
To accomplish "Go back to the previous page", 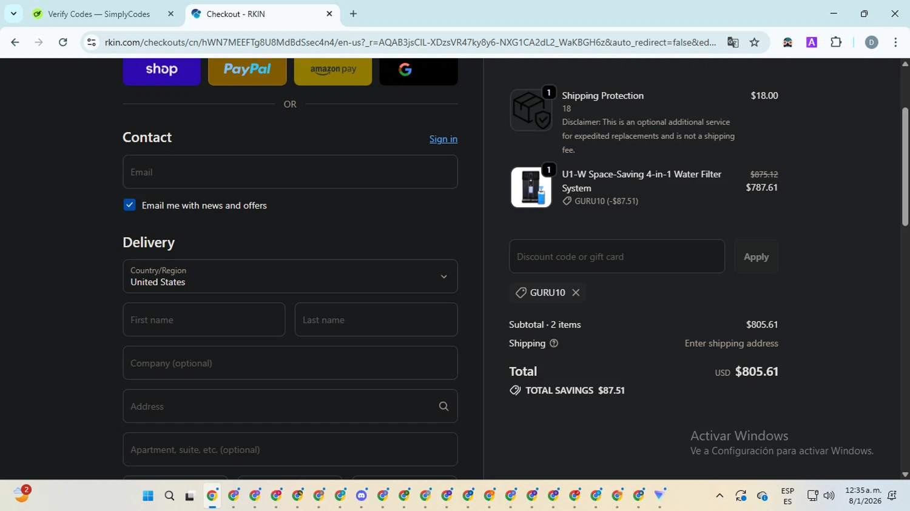I will pos(15,42).
